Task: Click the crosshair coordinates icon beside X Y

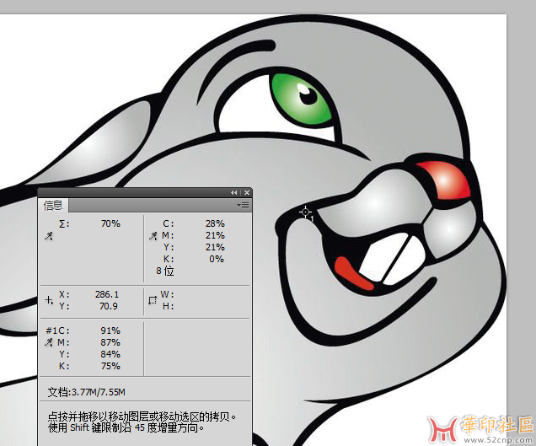Action: (49, 300)
